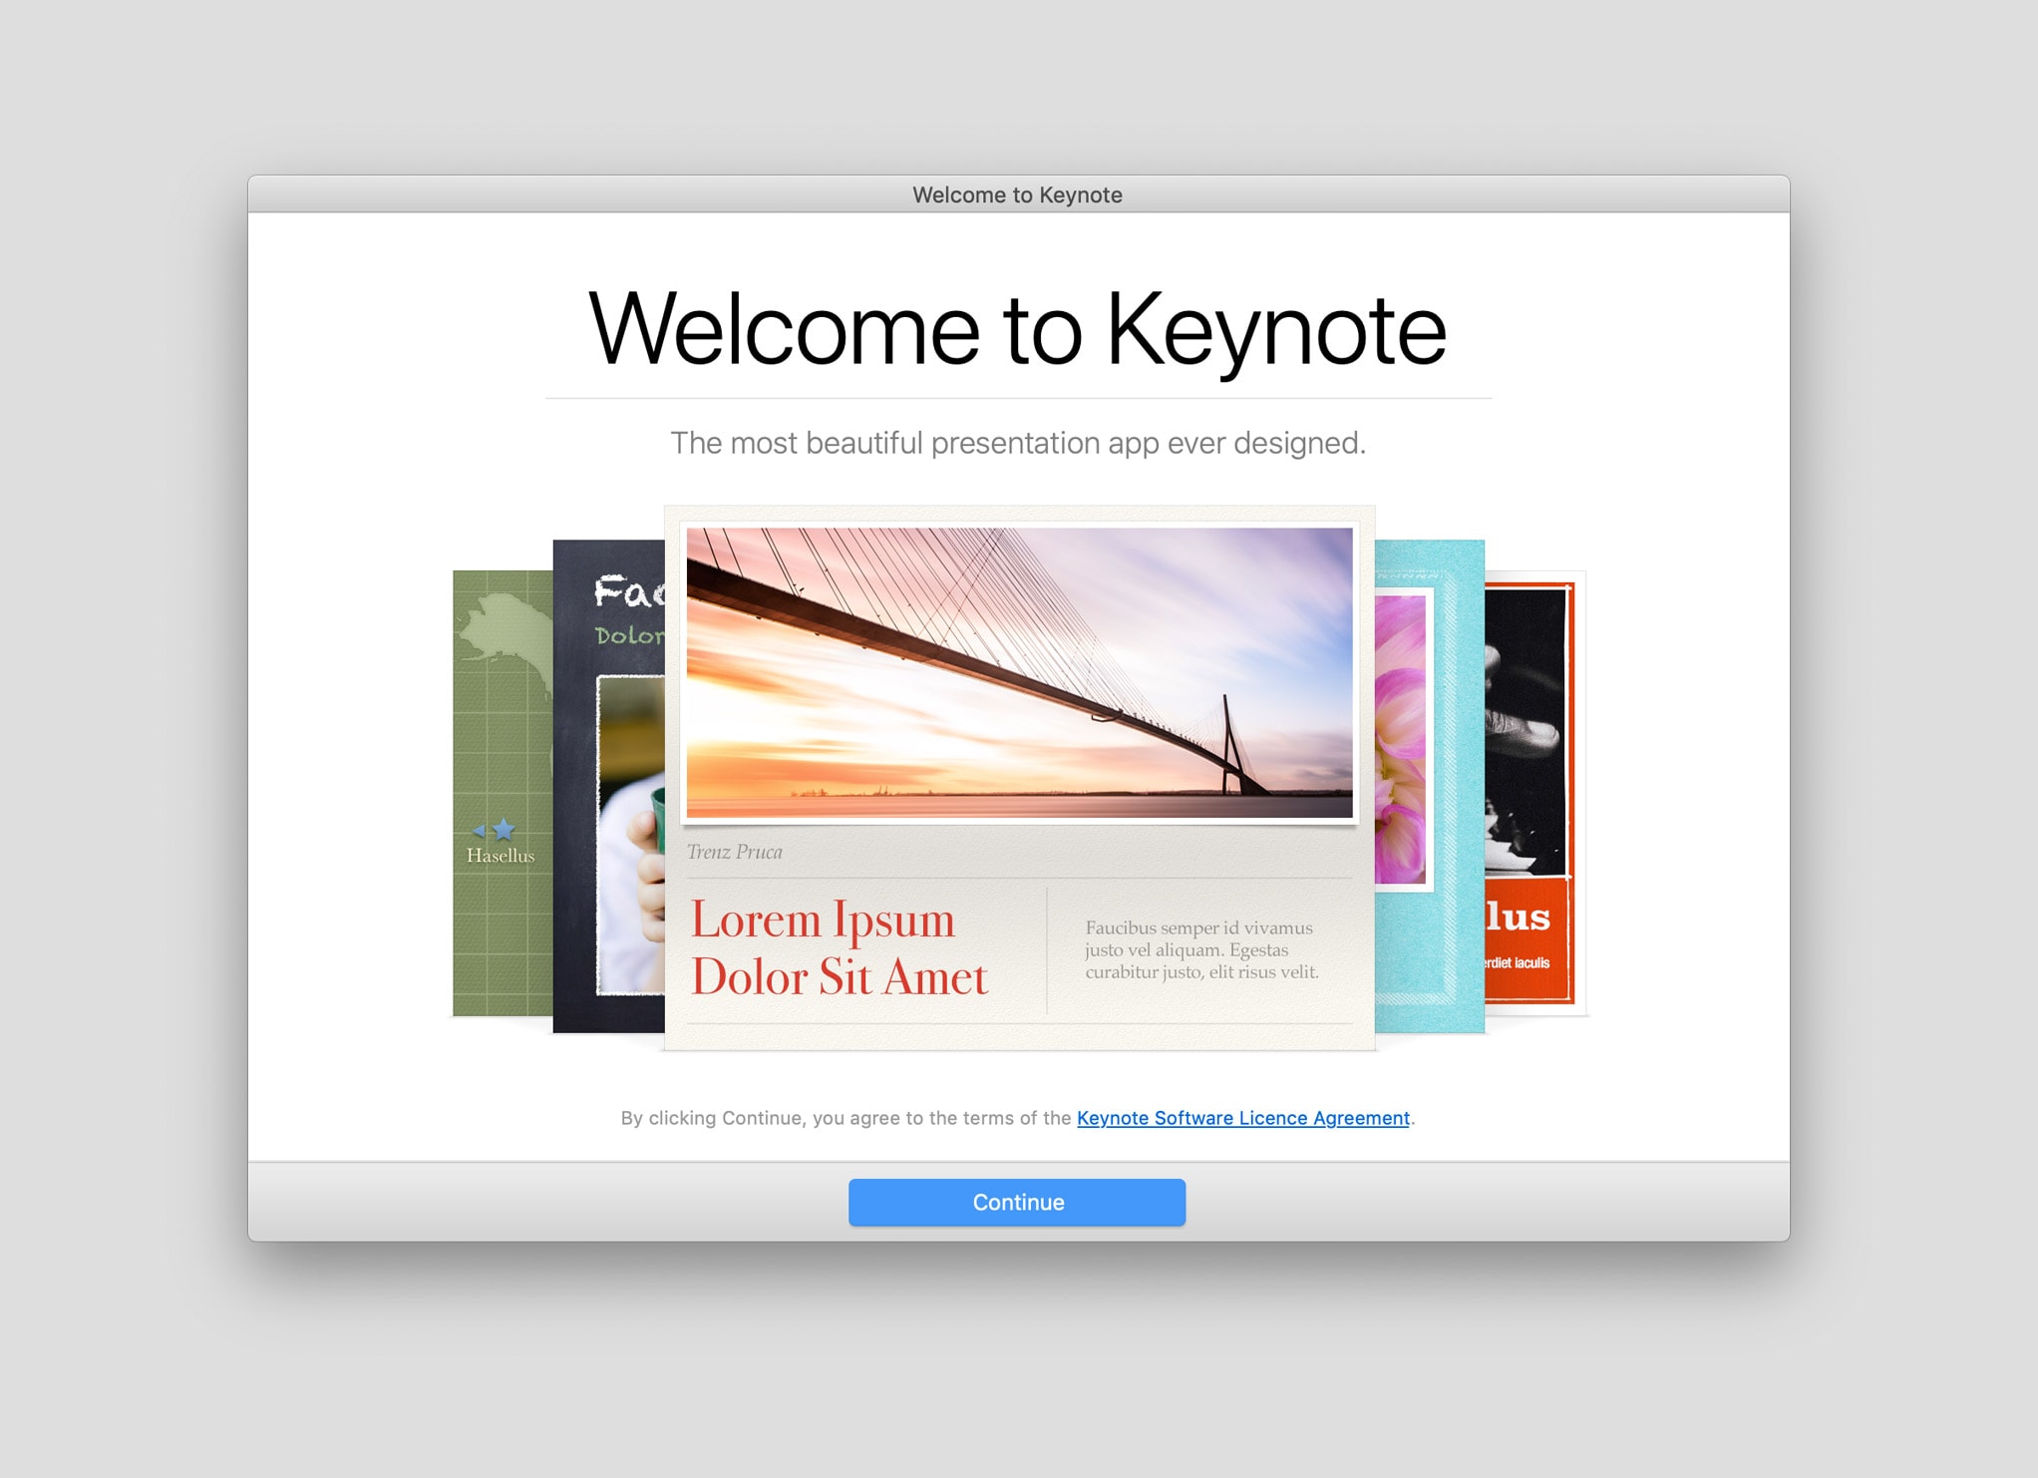Click the "Hasellus" label on green slide
This screenshot has width=2038, height=1478.
(x=500, y=856)
